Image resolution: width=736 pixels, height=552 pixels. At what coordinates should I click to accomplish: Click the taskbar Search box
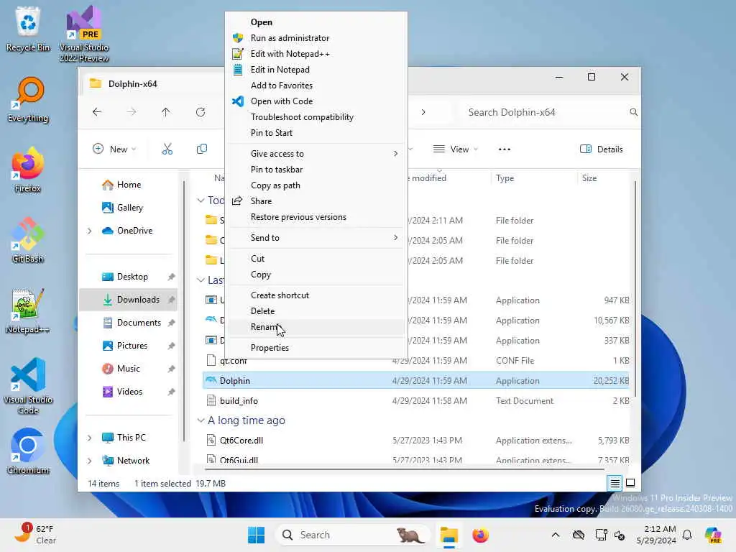pyautogui.click(x=353, y=535)
